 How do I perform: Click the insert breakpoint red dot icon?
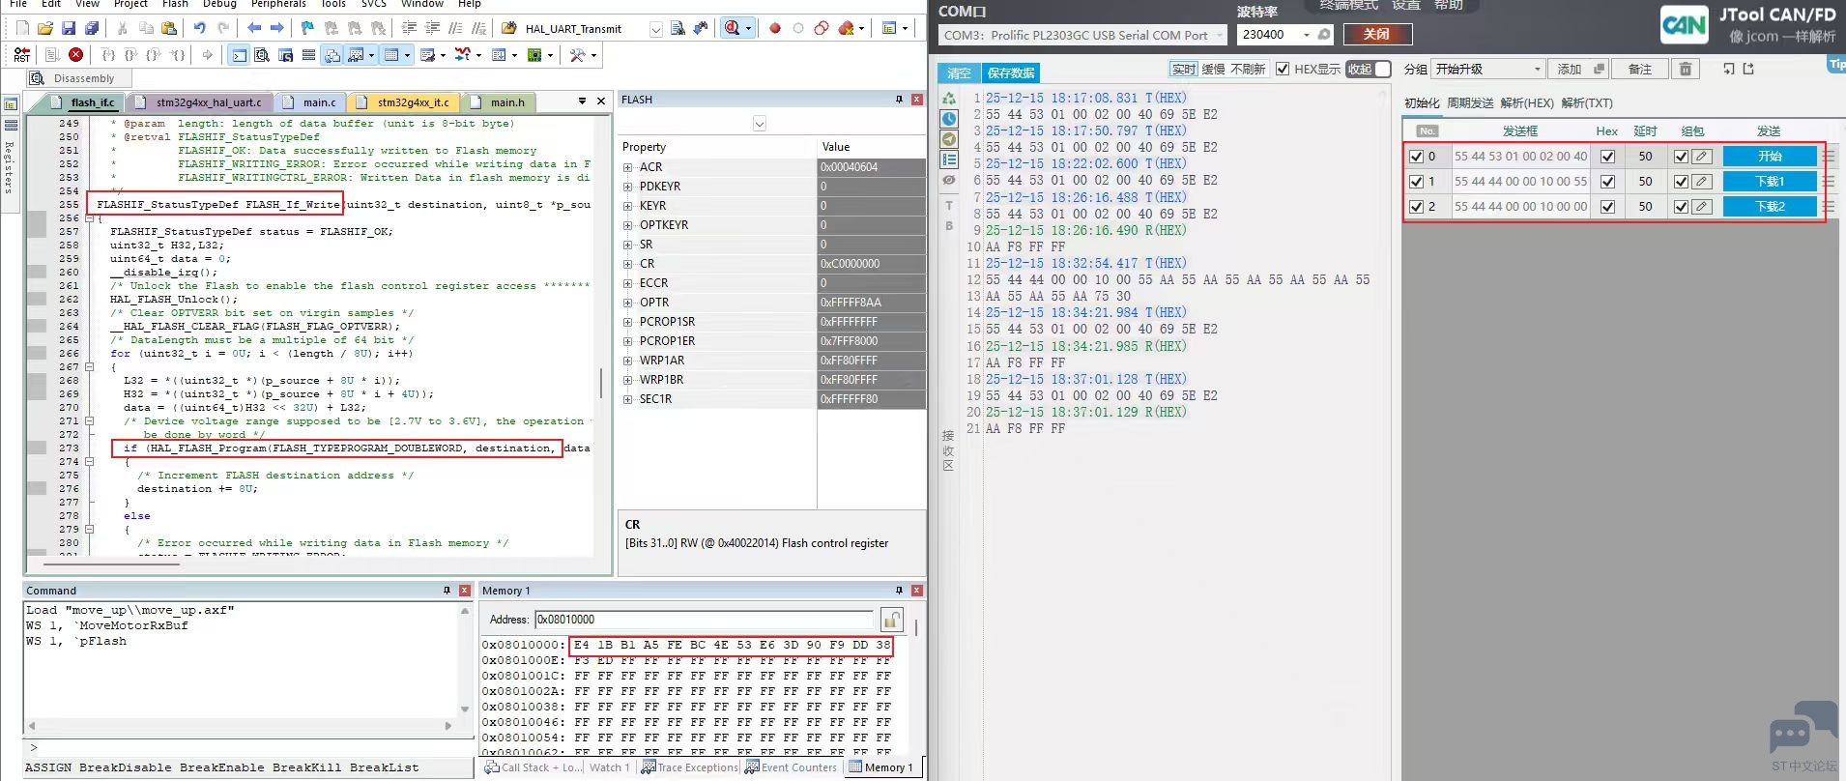pyautogui.click(x=775, y=29)
